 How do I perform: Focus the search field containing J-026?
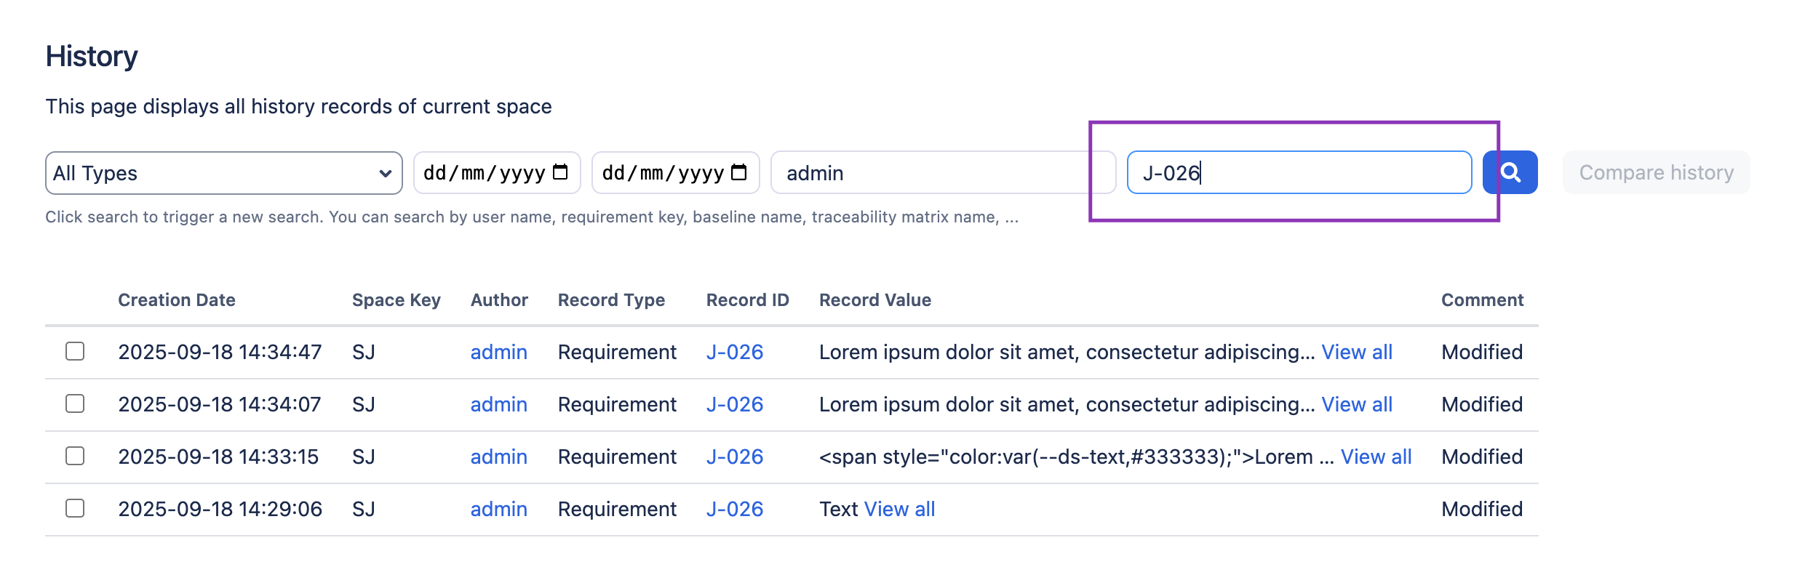point(1299,172)
